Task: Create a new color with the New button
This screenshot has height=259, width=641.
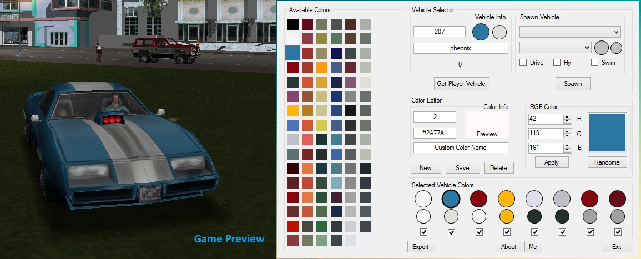Action: click(x=425, y=168)
